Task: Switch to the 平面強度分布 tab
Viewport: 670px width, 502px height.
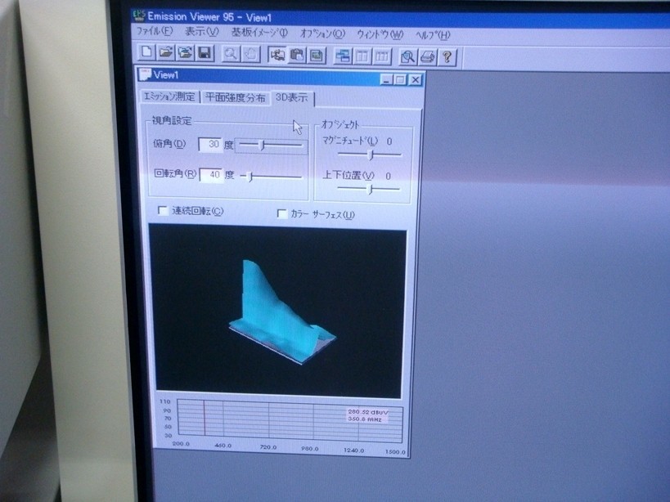Action: click(235, 97)
